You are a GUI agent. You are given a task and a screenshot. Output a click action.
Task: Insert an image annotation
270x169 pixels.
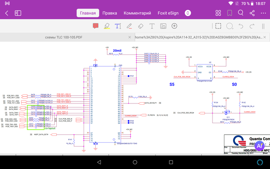[163, 26]
